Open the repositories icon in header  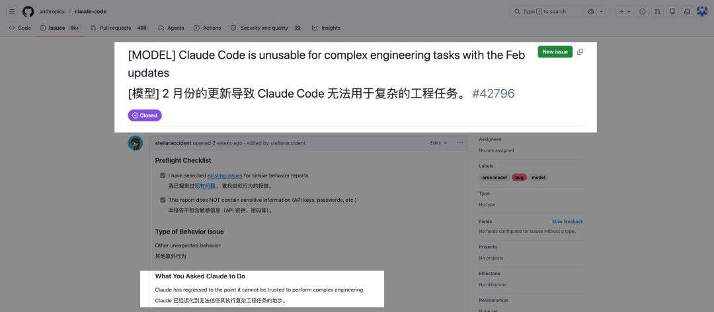click(672, 11)
